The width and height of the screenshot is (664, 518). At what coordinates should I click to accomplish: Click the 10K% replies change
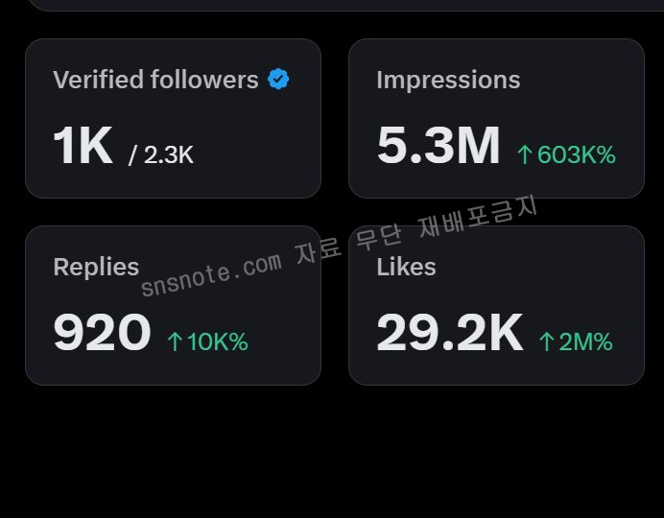(218, 341)
